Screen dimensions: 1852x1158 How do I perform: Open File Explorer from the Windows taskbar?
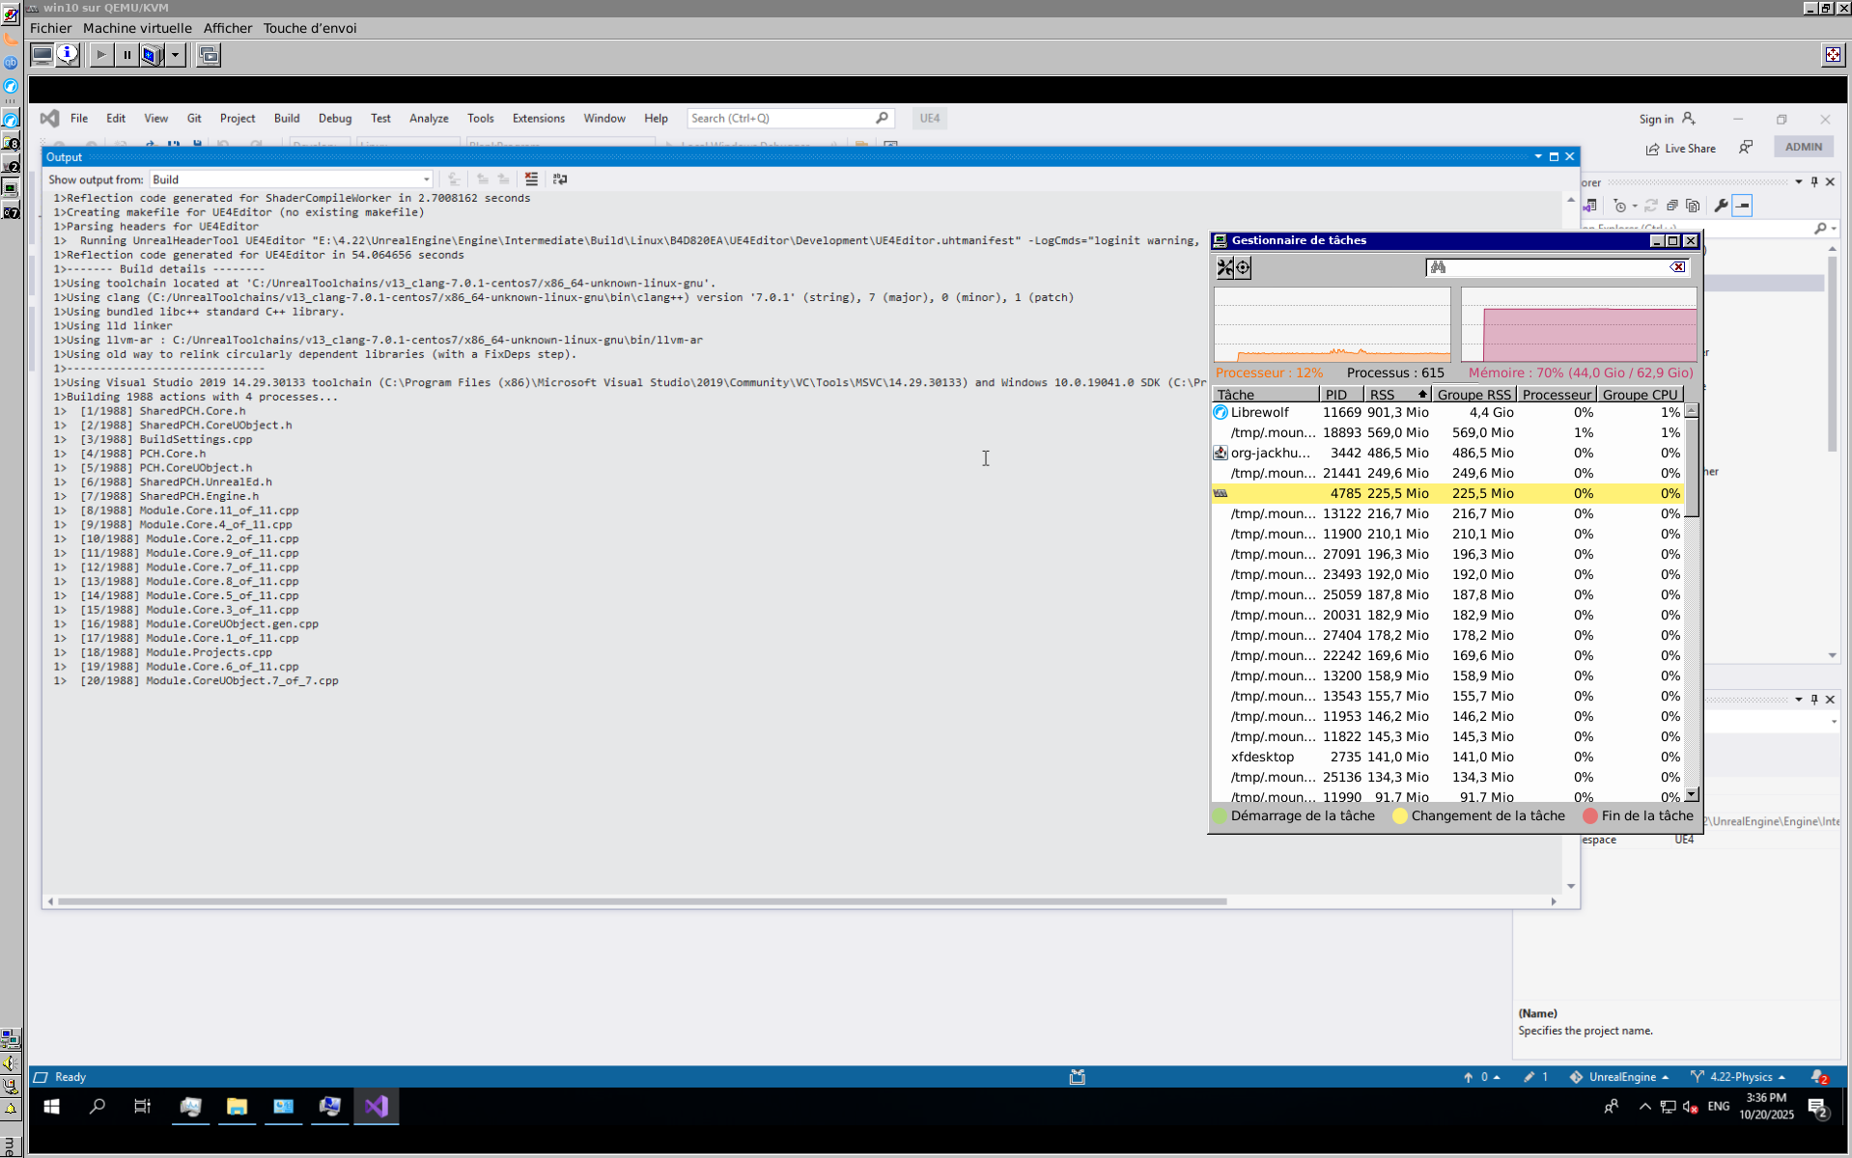pos(237,1107)
